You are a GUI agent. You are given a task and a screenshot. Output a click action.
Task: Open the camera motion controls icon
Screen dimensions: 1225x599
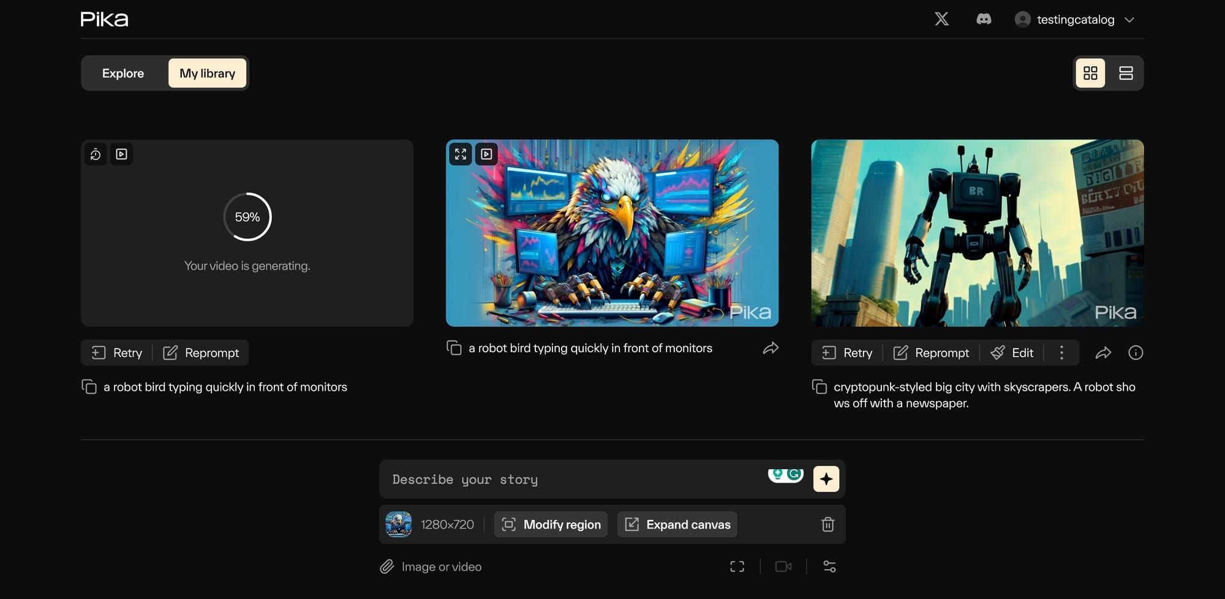click(x=783, y=567)
